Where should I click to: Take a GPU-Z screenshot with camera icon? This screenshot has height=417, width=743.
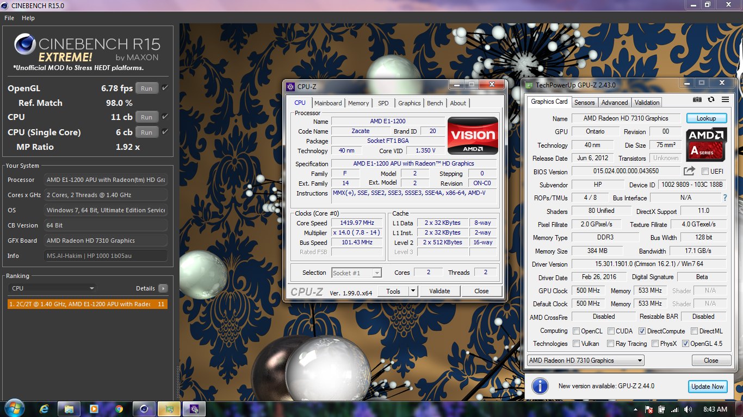[x=697, y=99]
